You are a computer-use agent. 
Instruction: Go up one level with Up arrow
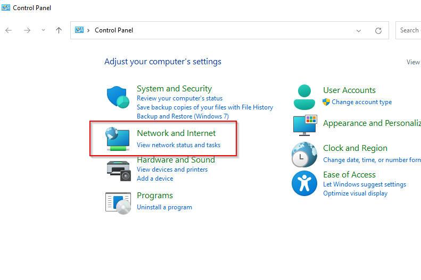coord(59,30)
